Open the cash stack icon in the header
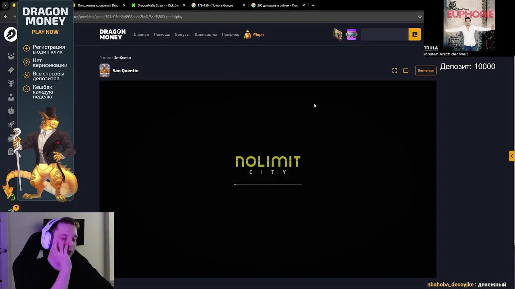Viewport: 515px width, 289px height. coord(338,35)
